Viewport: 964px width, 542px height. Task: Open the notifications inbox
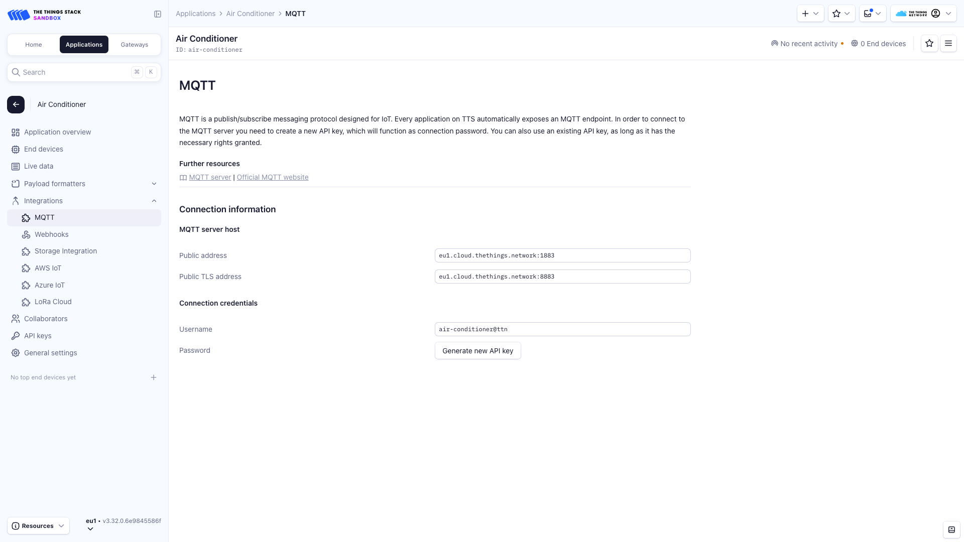click(x=873, y=14)
